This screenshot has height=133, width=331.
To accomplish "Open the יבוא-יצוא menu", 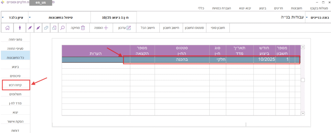I will (246, 7).
